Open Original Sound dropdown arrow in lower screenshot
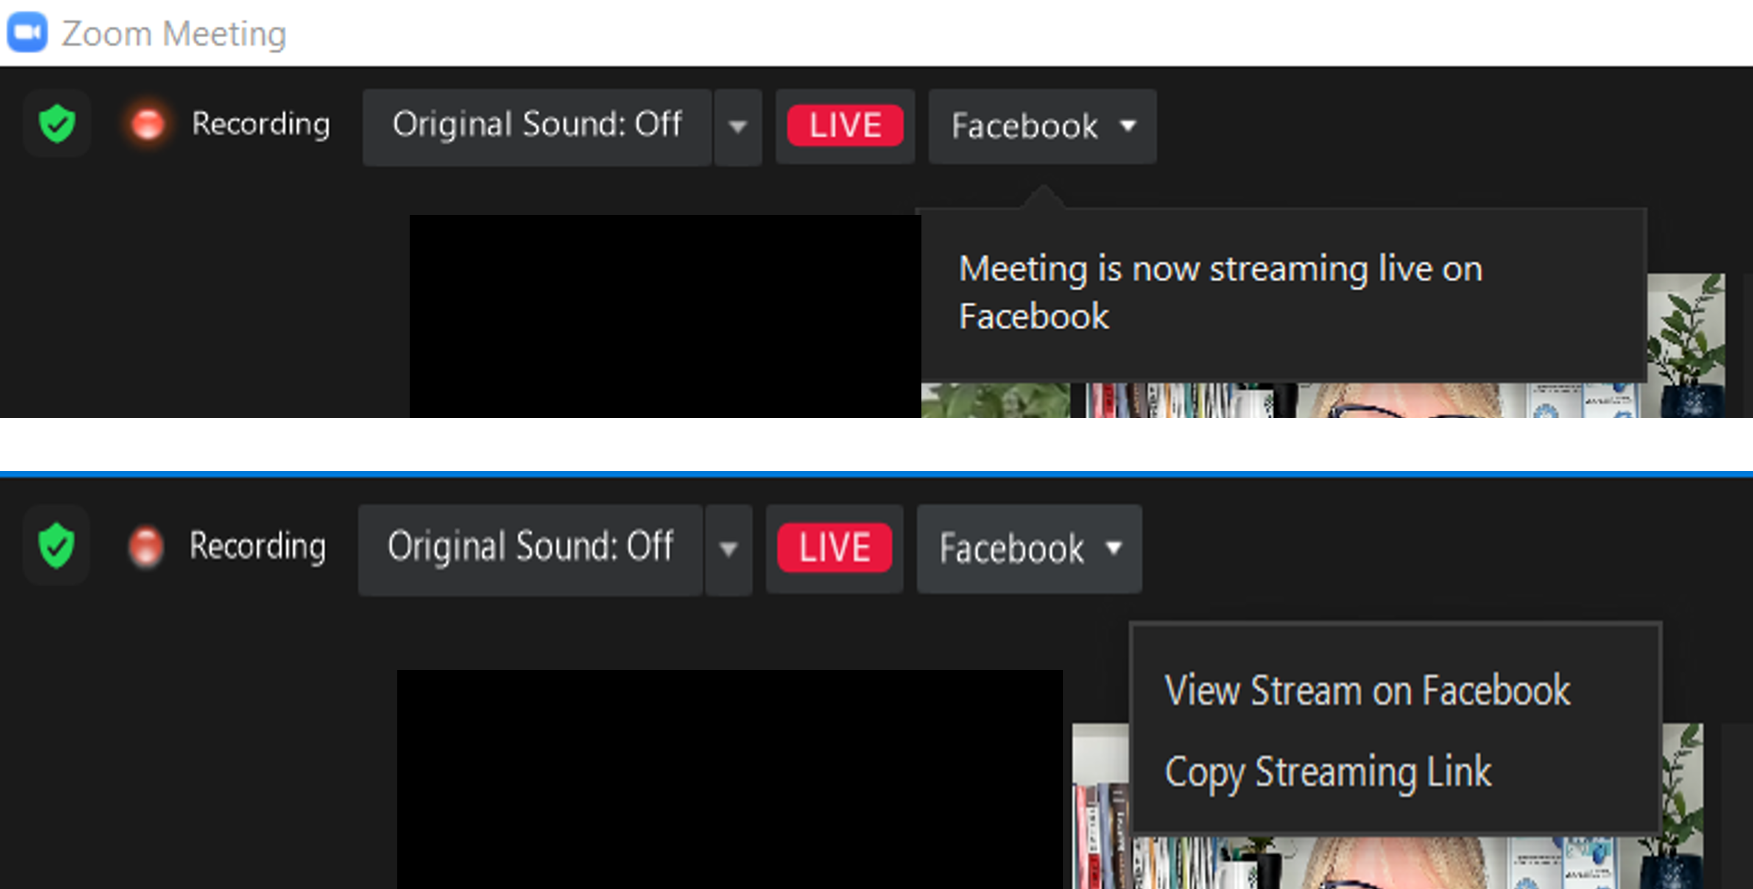The image size is (1753, 889). [x=729, y=550]
